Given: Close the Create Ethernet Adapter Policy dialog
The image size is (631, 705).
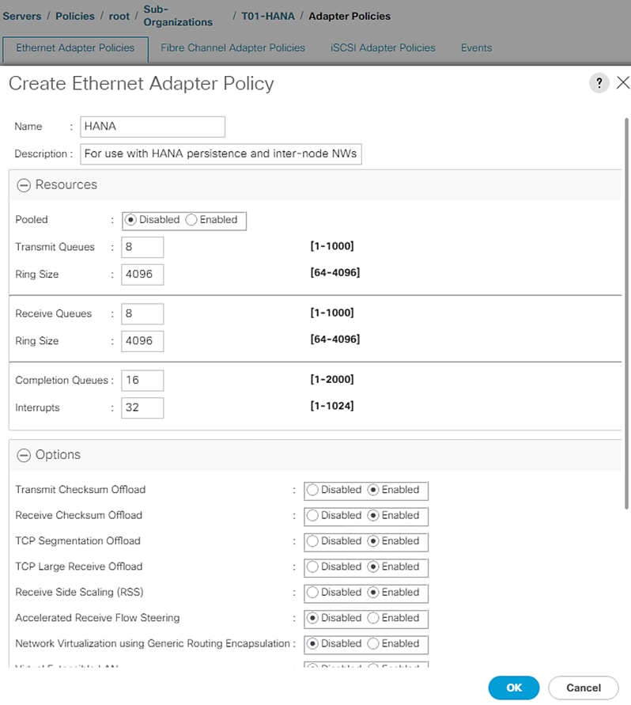Looking at the screenshot, I should pos(622,83).
